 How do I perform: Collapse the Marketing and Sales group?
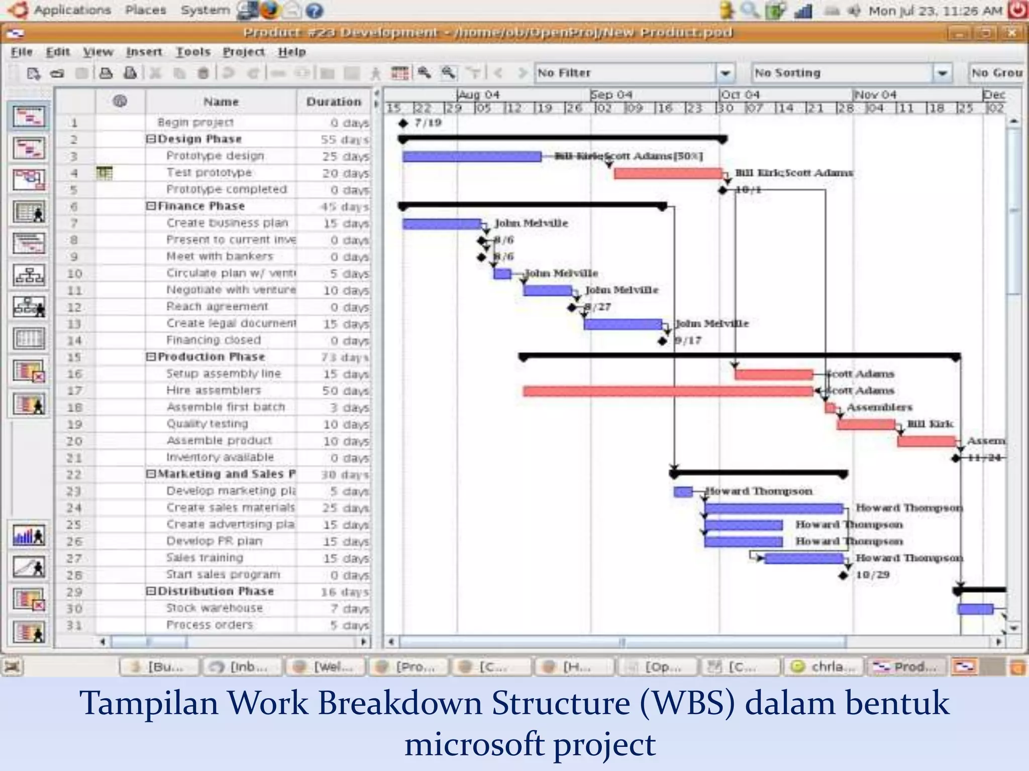151,474
